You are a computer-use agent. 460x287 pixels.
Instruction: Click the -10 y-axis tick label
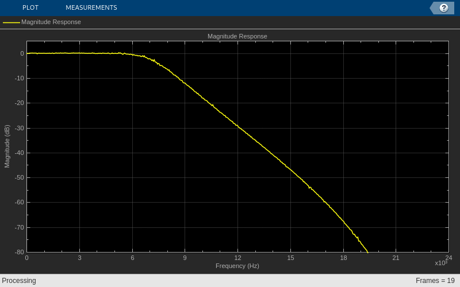click(x=20, y=78)
